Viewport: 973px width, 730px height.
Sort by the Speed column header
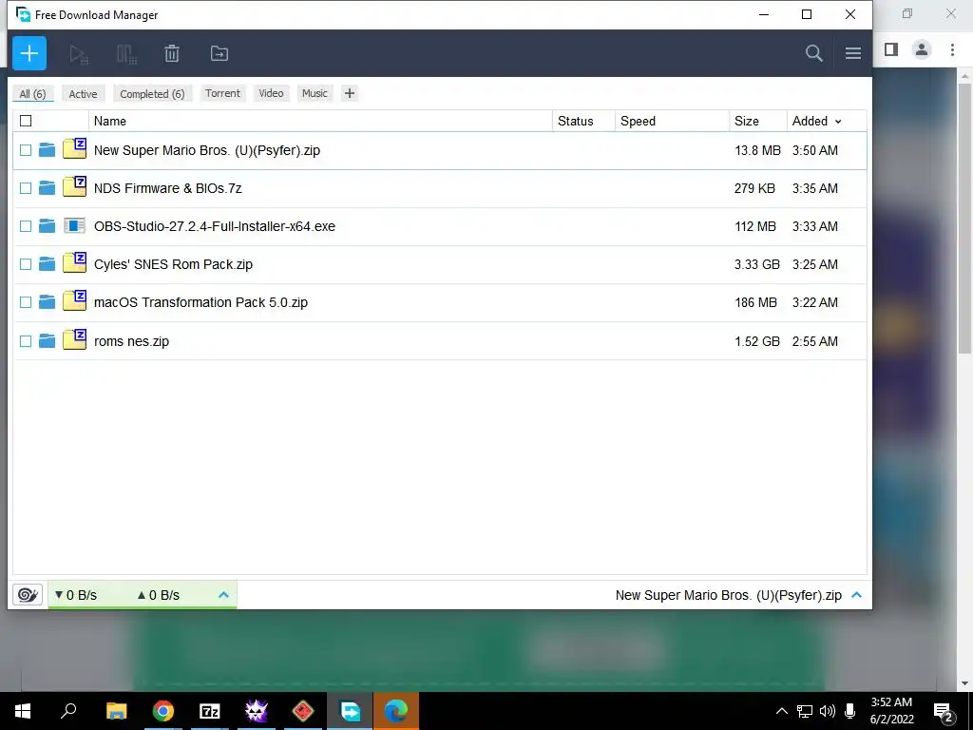point(672,121)
